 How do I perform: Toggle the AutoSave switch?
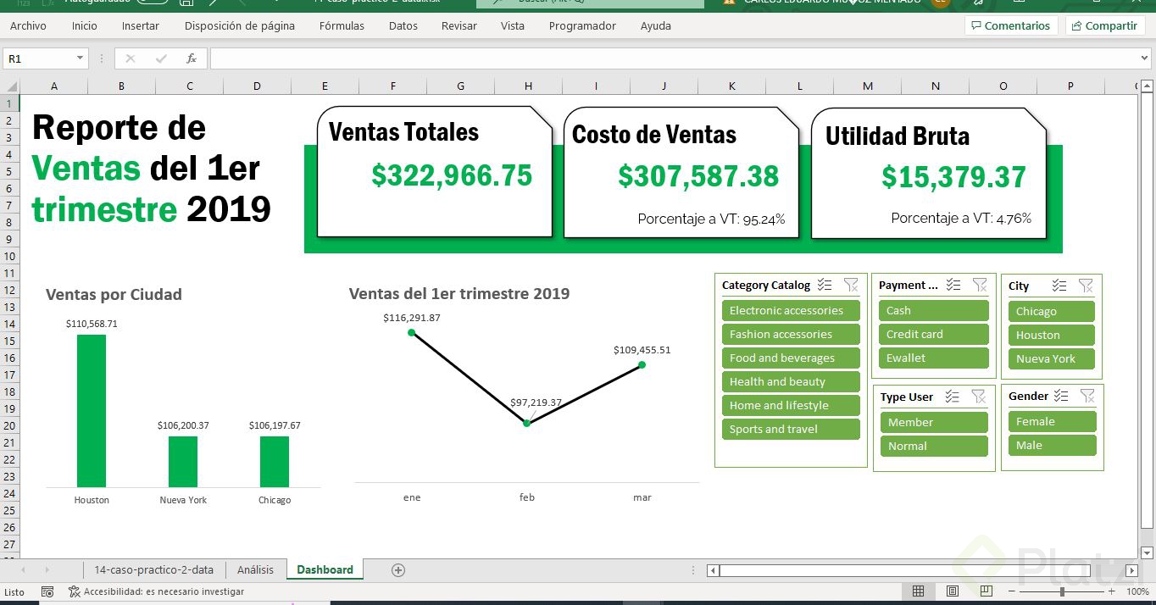153,3
